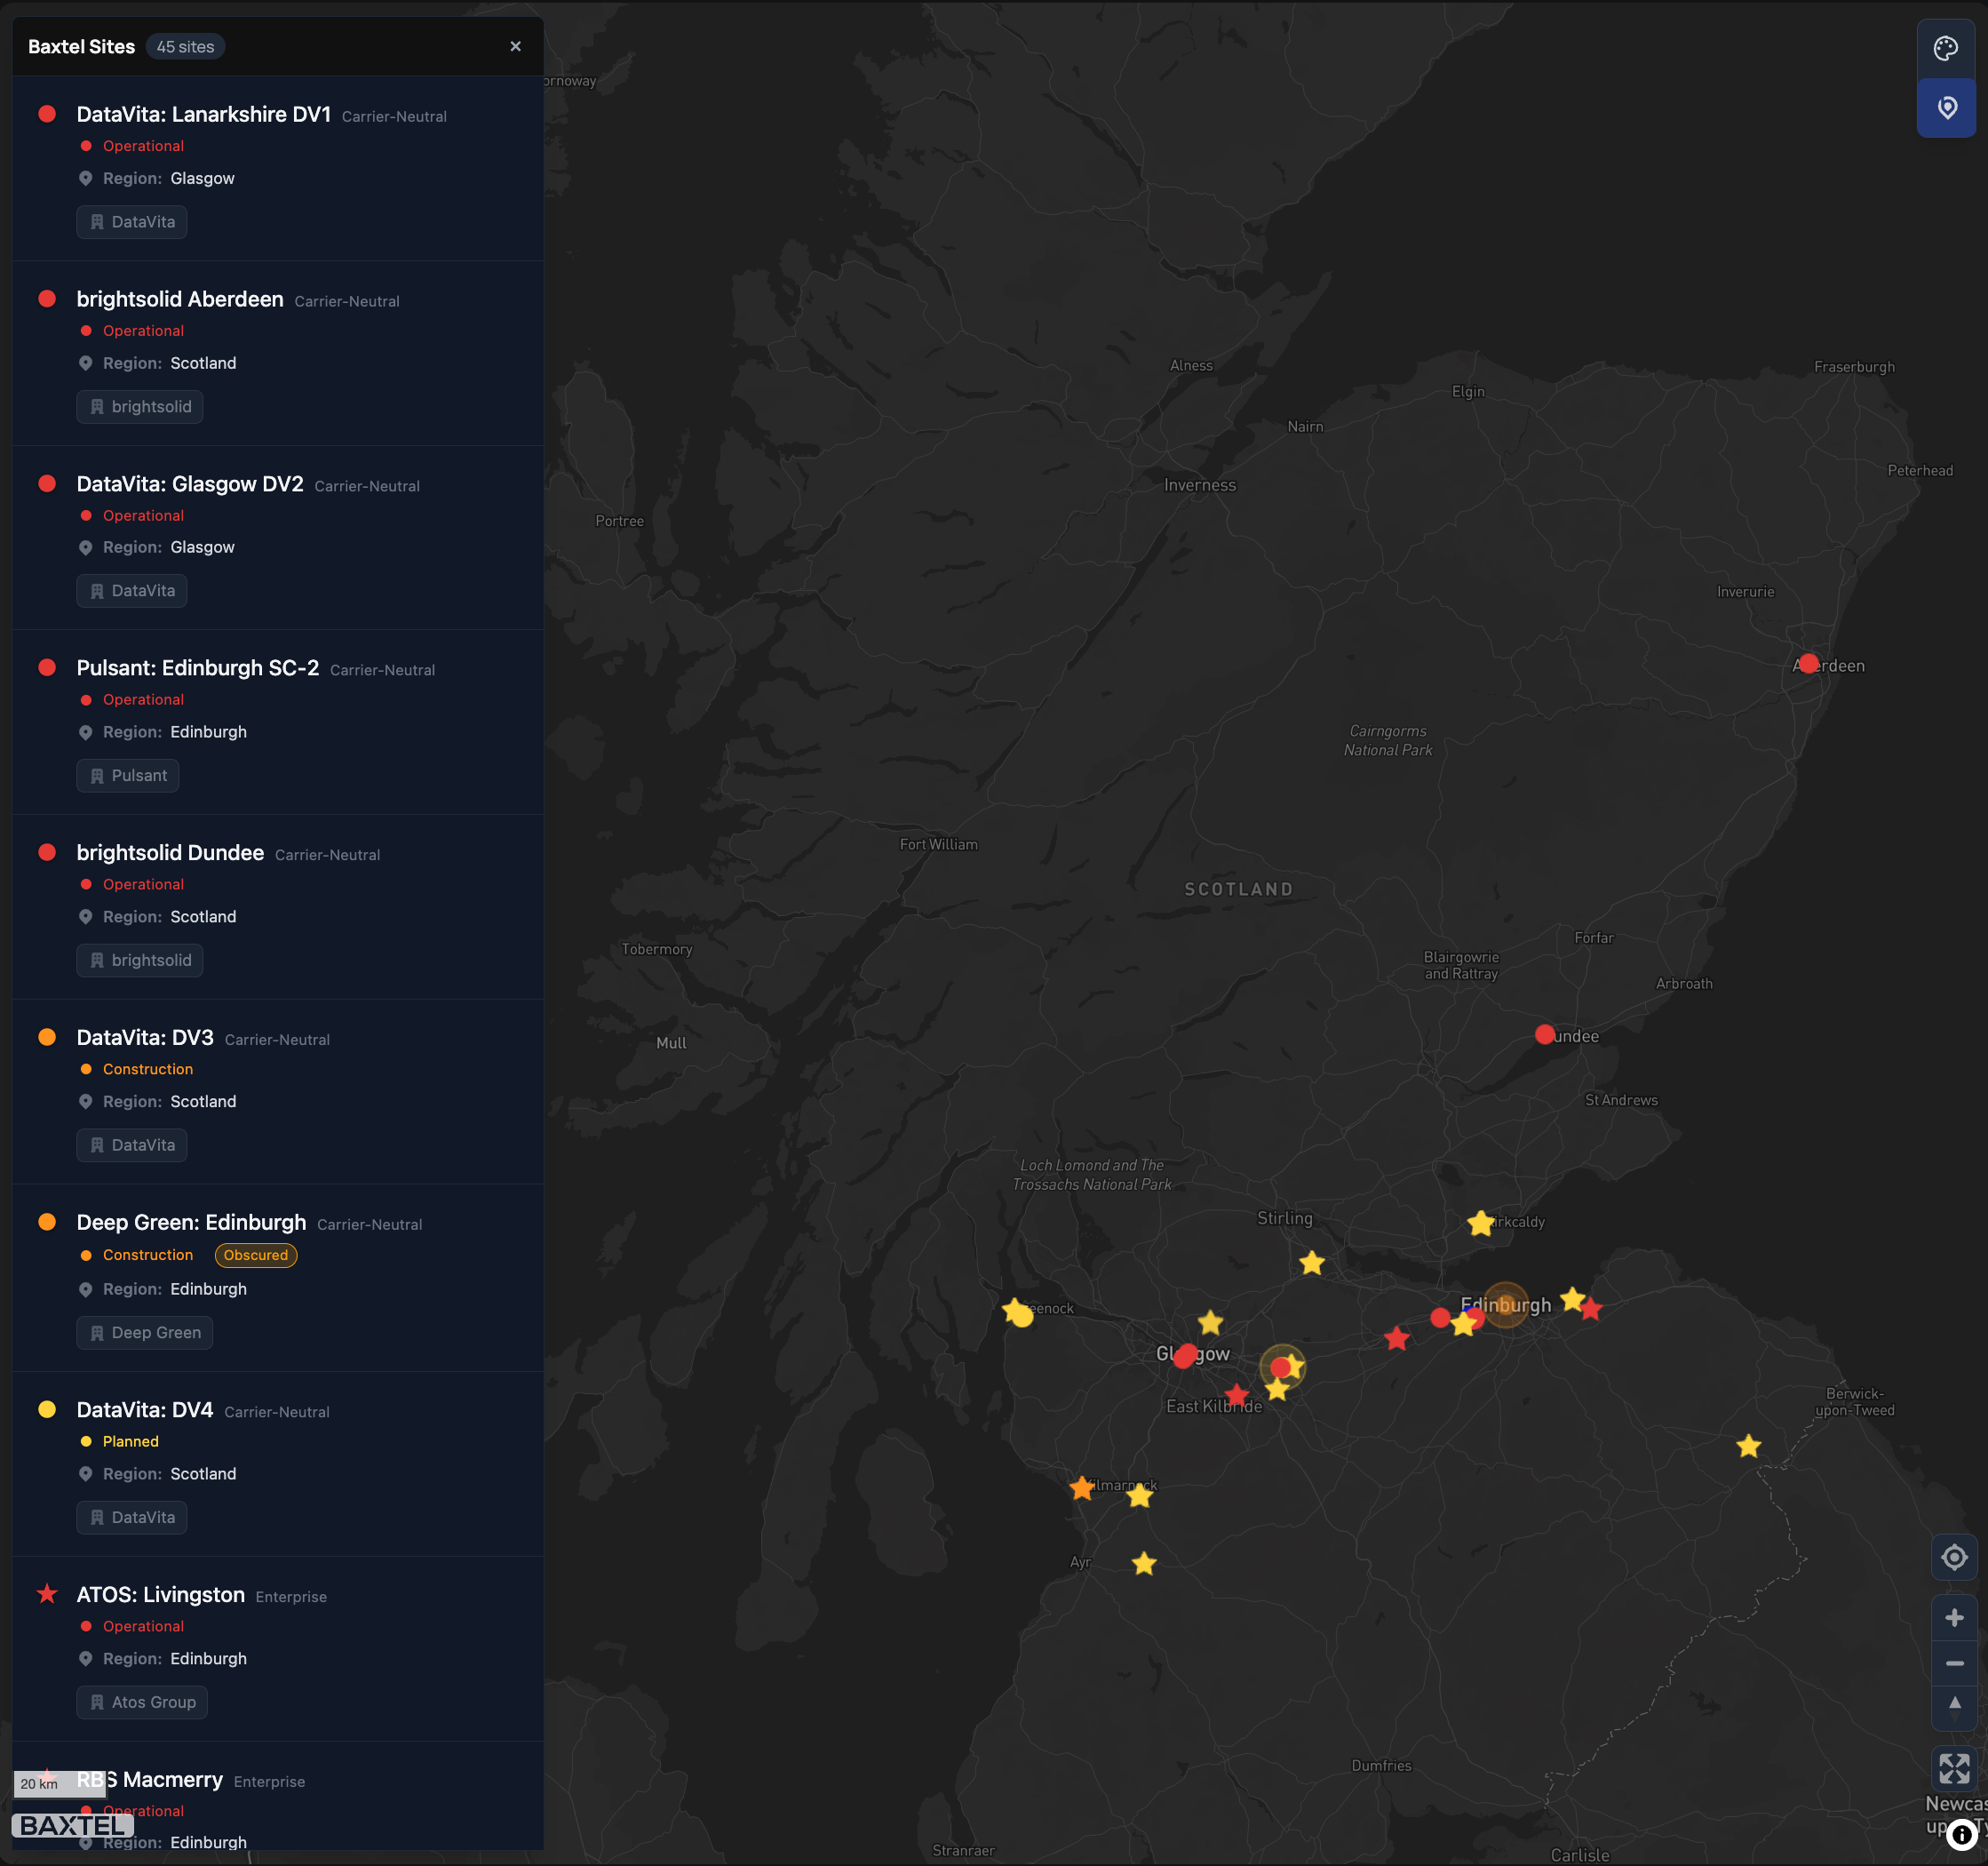
Task: Click the Deep Green company tag
Action: tap(145, 1333)
